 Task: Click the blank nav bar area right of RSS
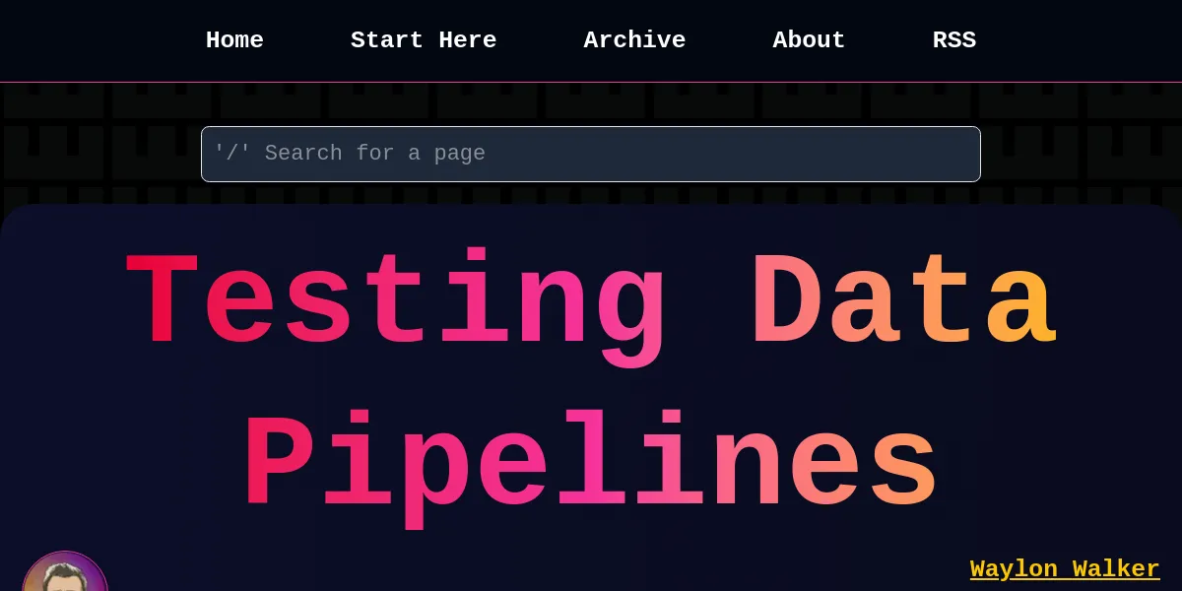pyautogui.click(x=1083, y=40)
